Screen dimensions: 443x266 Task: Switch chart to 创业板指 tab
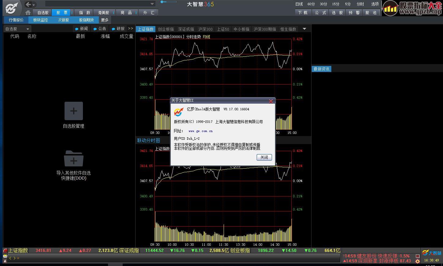point(166,29)
